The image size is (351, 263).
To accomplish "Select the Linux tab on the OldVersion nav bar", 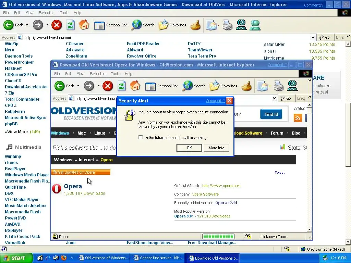I will point(100,133).
